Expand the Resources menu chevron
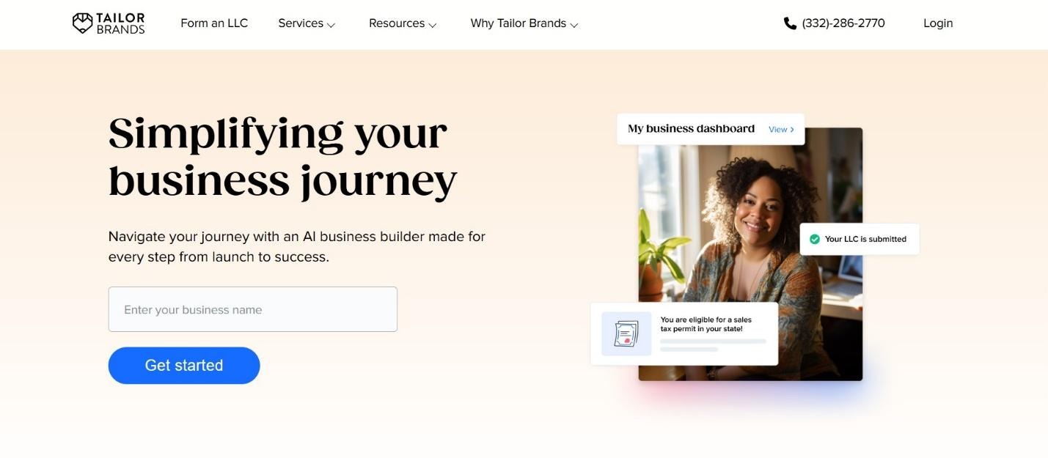Viewport: 1048px width, 458px height. point(433,25)
